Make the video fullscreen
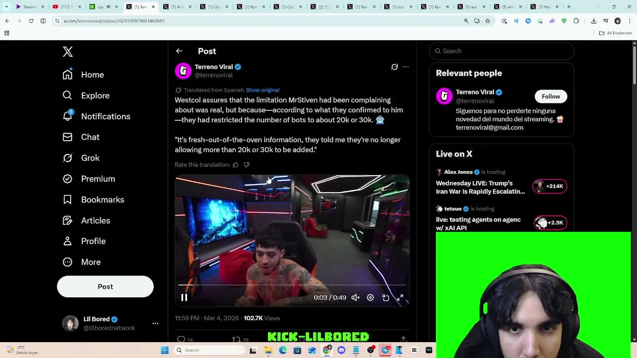 (400, 297)
